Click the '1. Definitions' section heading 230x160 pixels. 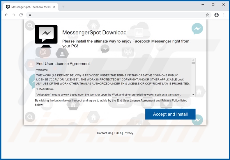click(x=45, y=89)
